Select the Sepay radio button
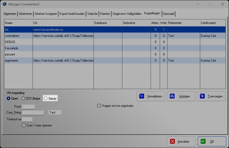 (x=46, y=98)
